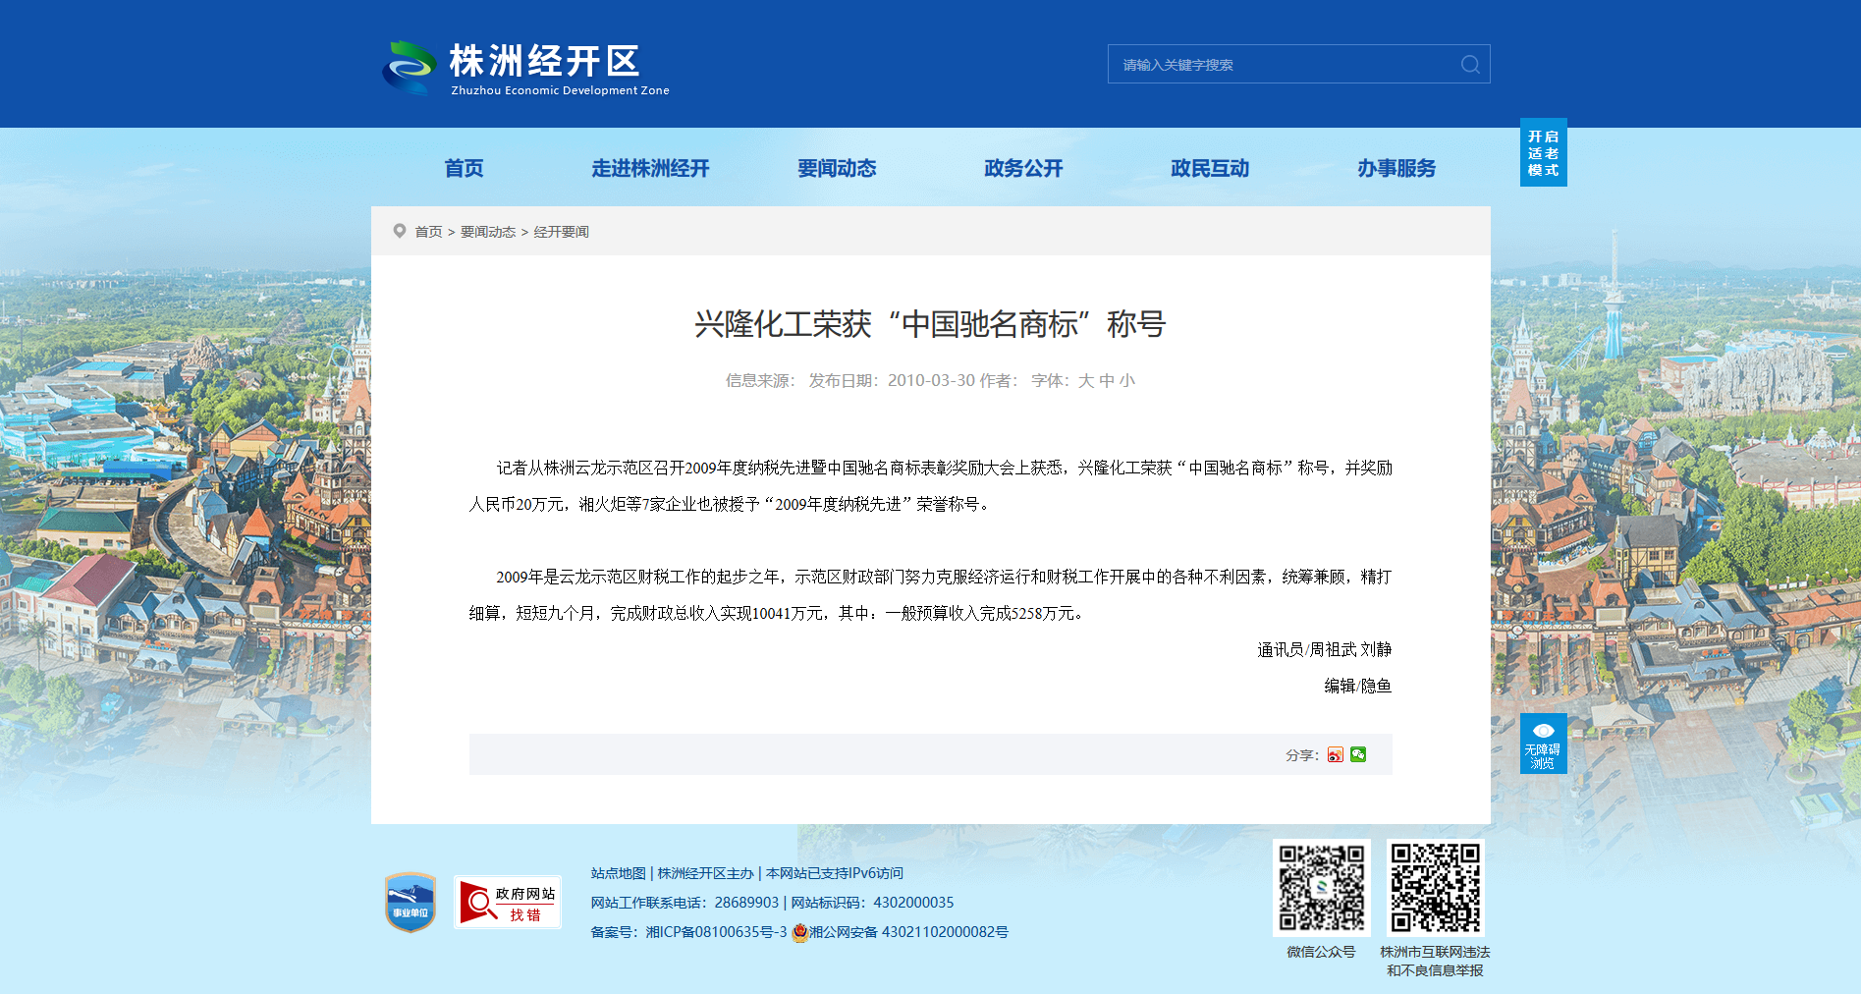Click the search magnifier icon
Viewport: 1861px width, 994px height.
tap(1469, 65)
